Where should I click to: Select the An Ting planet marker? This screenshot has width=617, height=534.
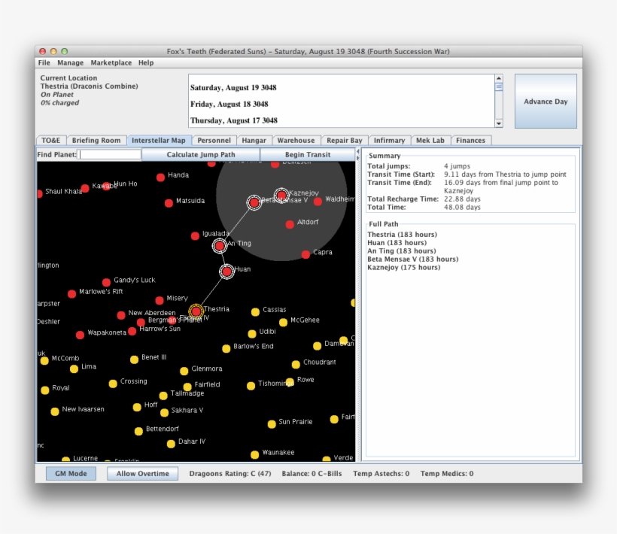[x=219, y=245]
